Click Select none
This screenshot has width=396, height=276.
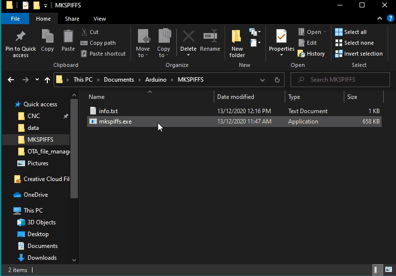click(x=354, y=43)
